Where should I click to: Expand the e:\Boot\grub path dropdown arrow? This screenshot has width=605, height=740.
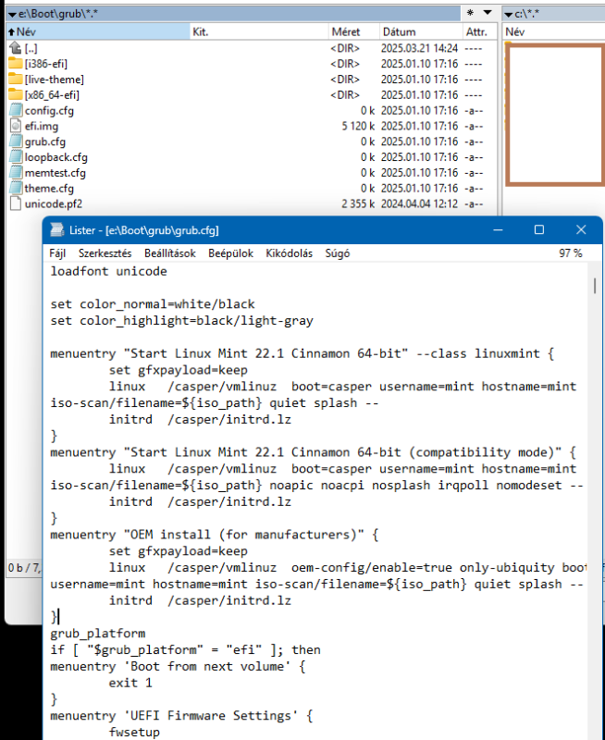pos(12,15)
